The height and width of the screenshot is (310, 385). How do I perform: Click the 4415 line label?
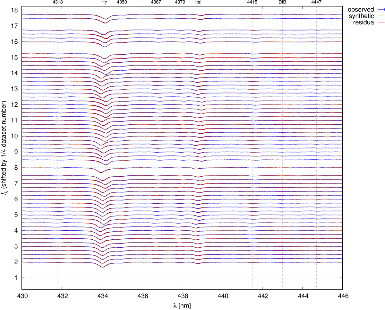[252, 3]
